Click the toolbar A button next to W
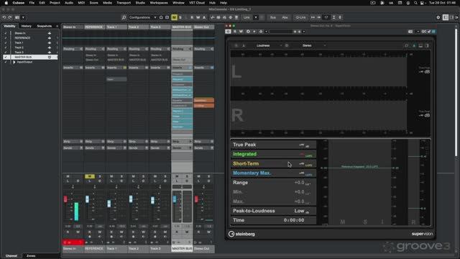 pos(204,17)
